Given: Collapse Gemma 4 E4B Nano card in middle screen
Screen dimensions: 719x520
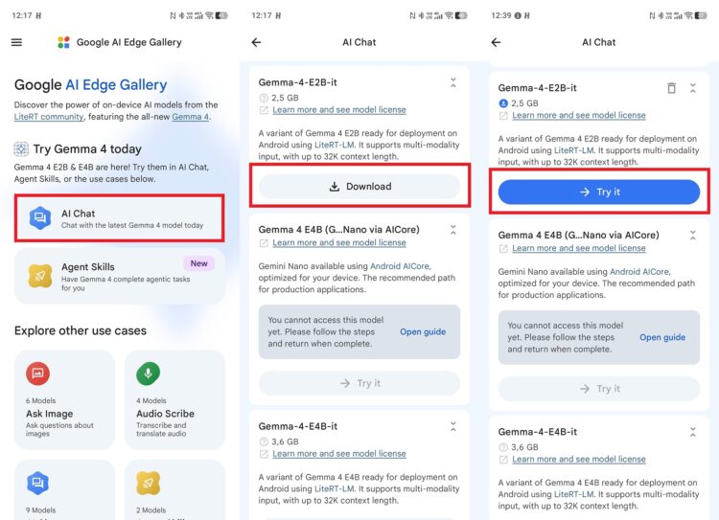Looking at the screenshot, I should (453, 230).
